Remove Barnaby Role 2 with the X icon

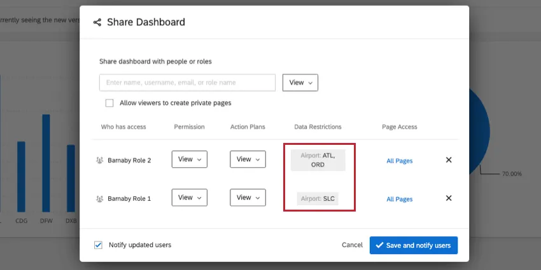(x=449, y=160)
